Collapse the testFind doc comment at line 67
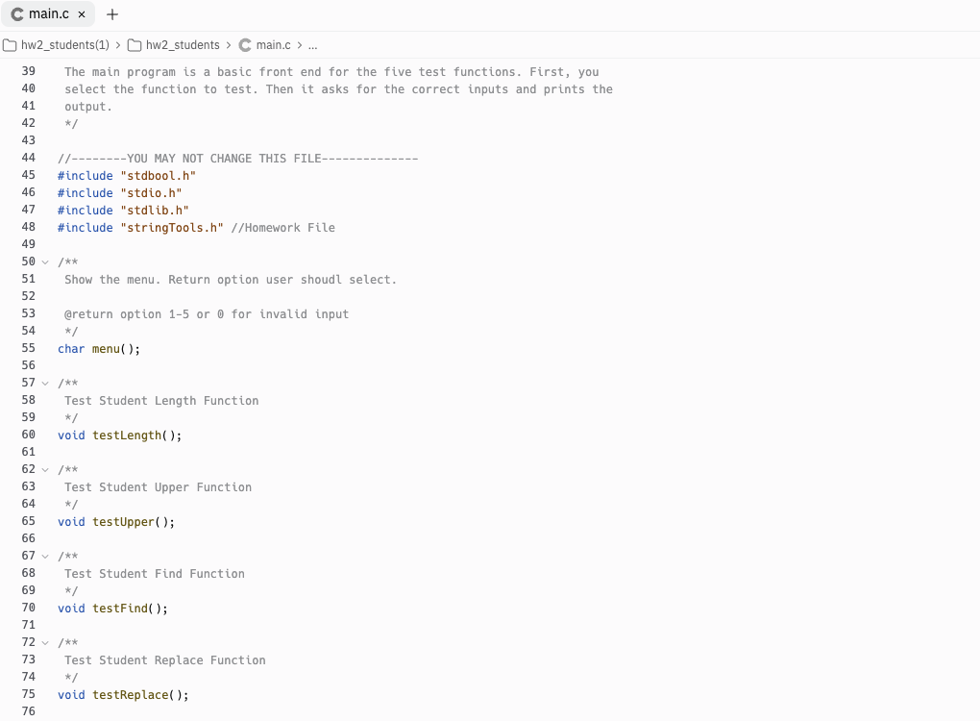This screenshot has height=721, width=980. click(44, 556)
